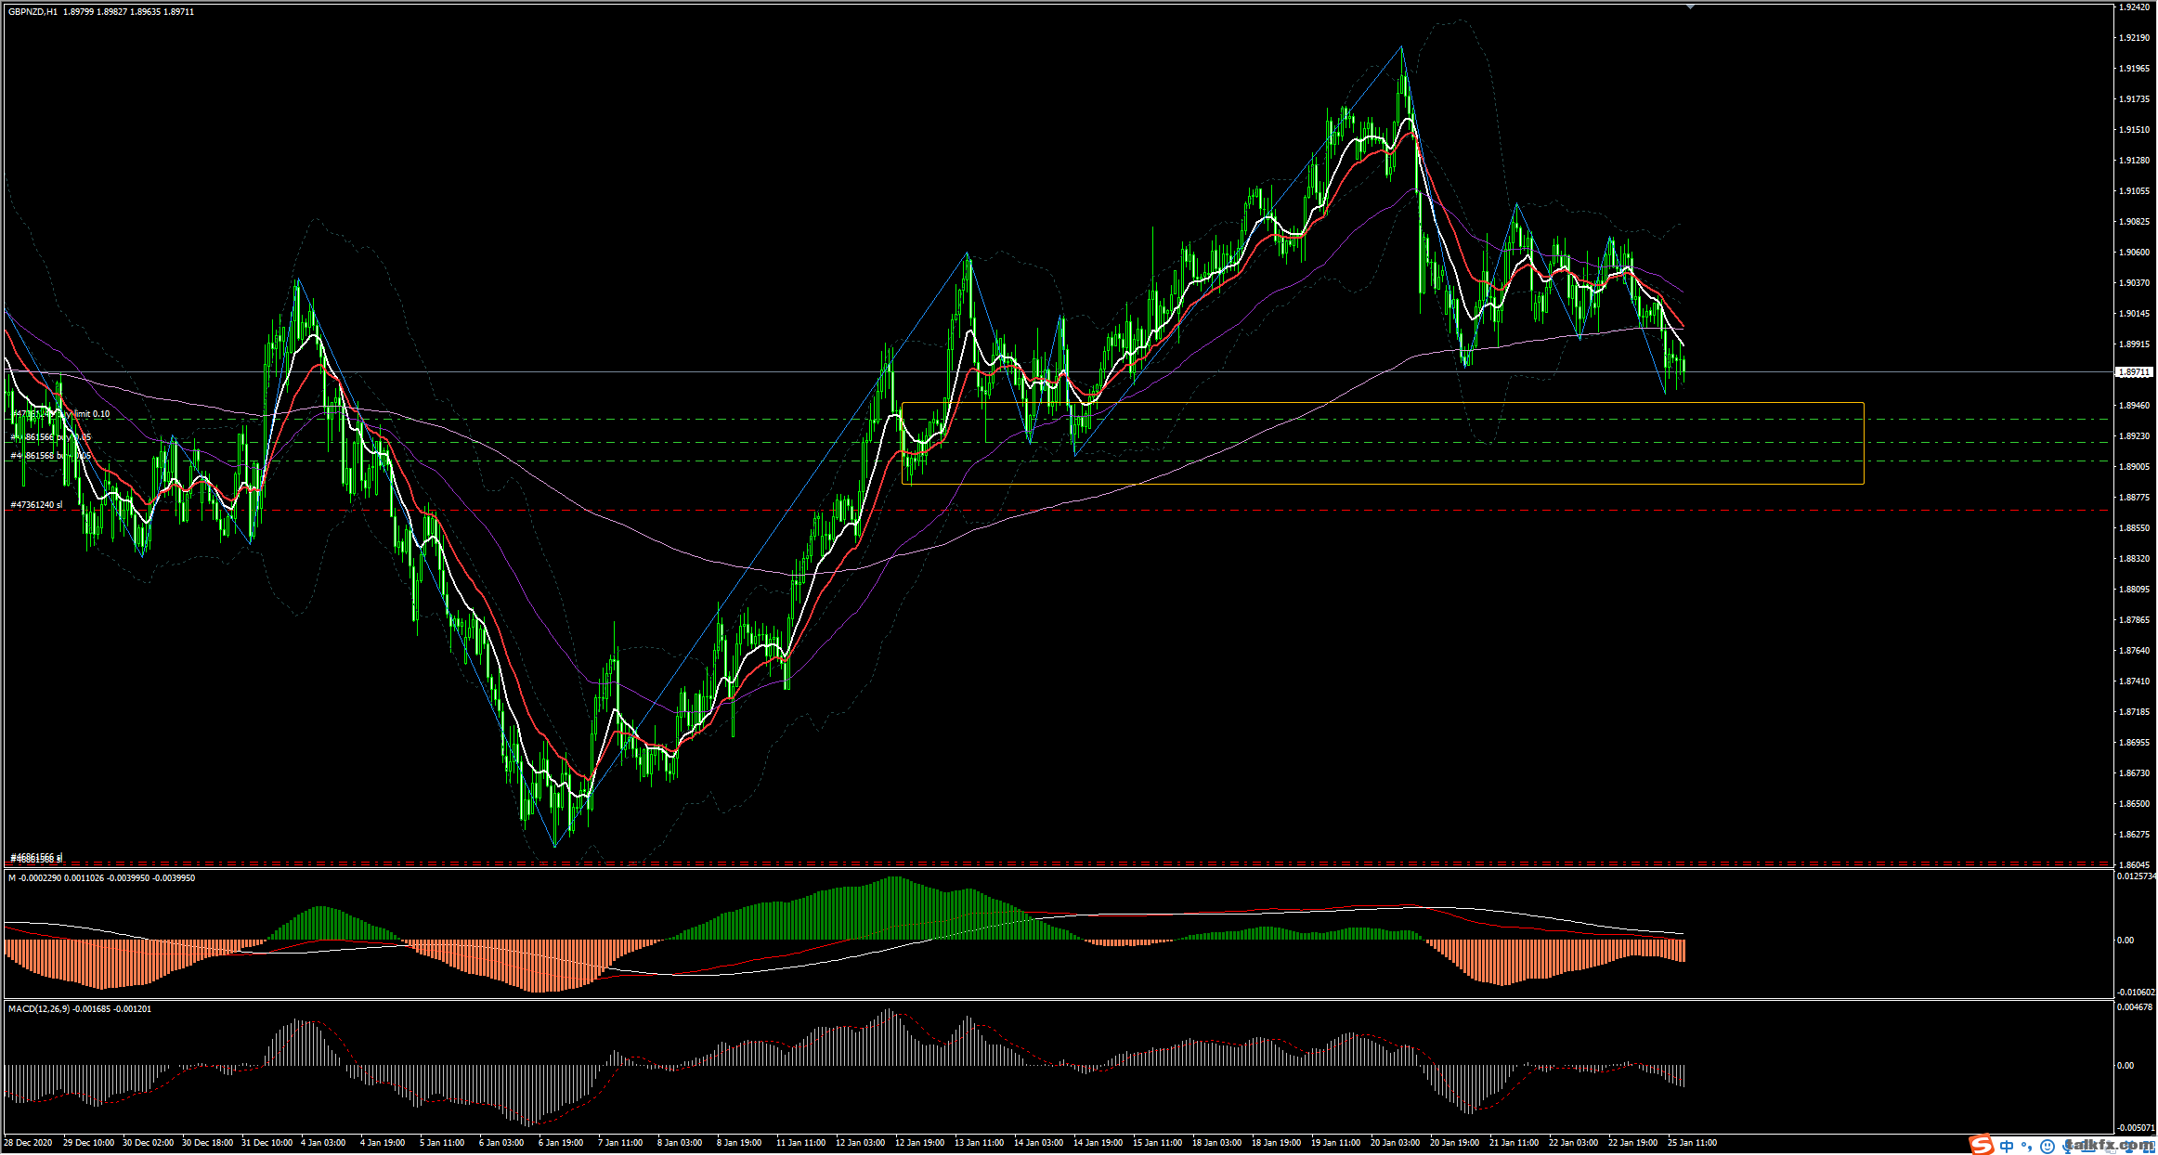The image size is (2158, 1155).
Task: Click time axis label 18 Jan 19:00
Action: point(1276,1143)
